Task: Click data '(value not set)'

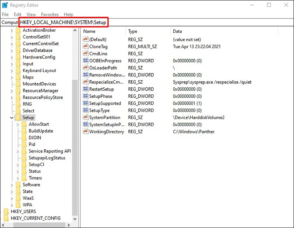Action: [x=187, y=40]
